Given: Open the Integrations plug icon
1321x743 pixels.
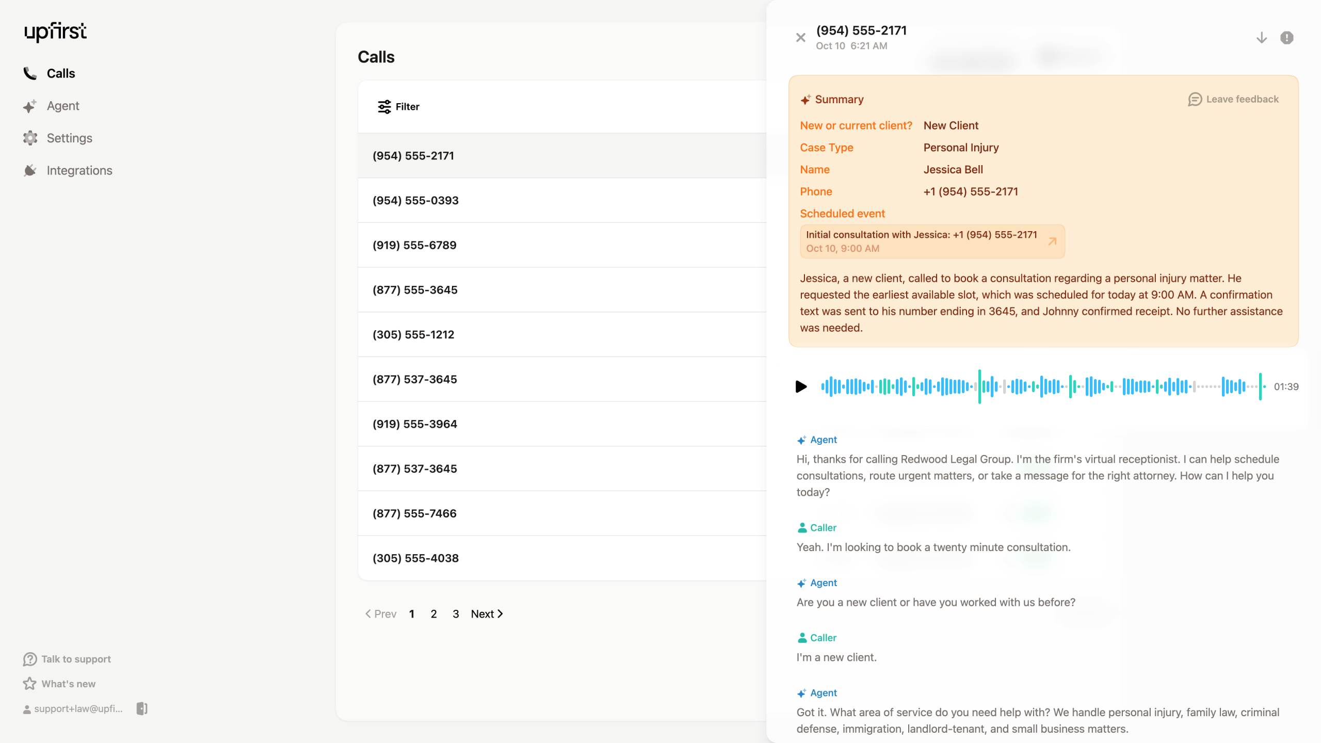Looking at the screenshot, I should coord(30,170).
